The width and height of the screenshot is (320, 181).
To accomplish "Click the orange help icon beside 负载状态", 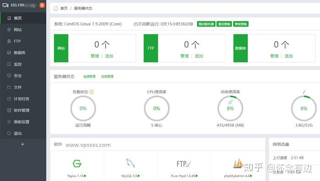I will click(x=91, y=92).
